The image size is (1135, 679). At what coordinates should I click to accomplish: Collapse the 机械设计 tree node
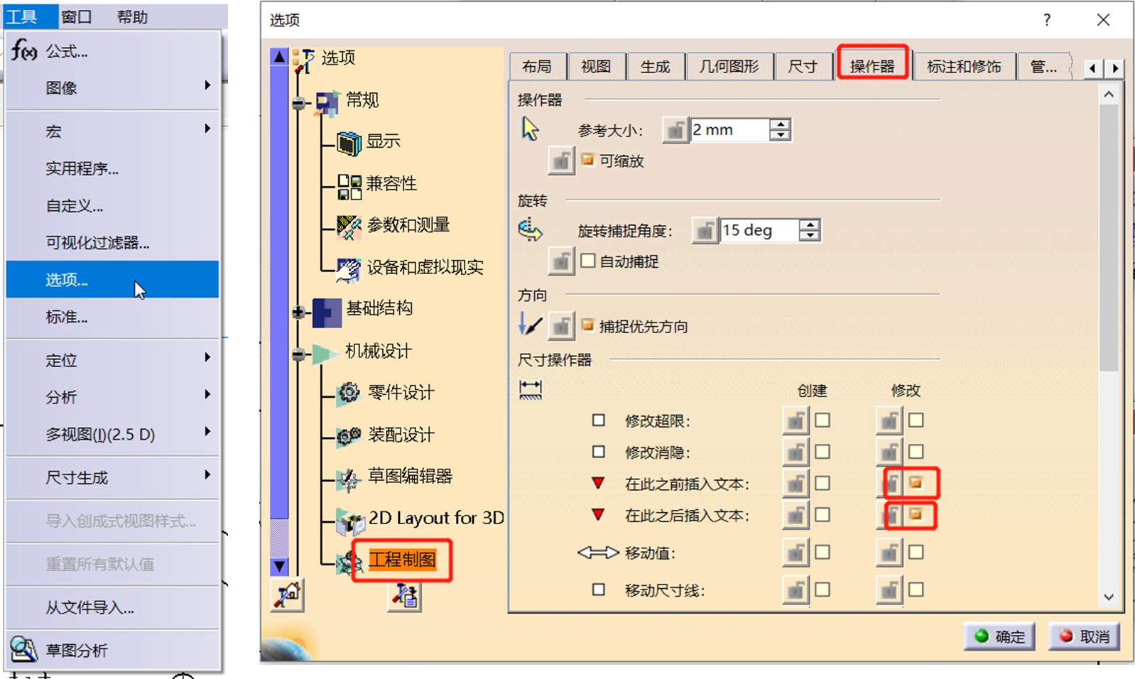click(x=299, y=354)
